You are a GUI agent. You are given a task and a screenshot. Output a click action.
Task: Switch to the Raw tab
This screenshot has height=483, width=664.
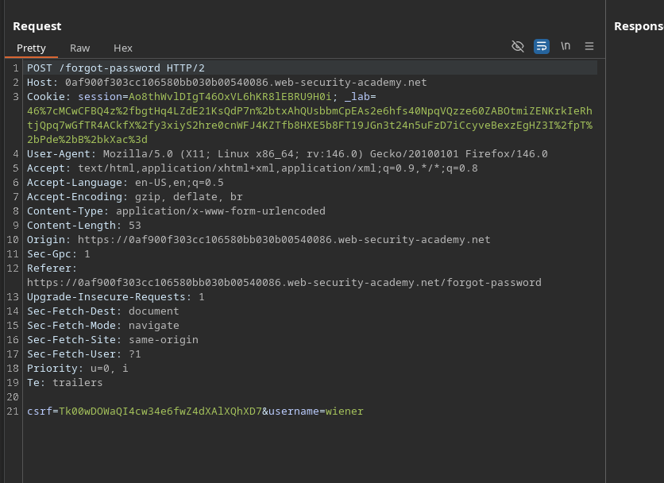[79, 48]
